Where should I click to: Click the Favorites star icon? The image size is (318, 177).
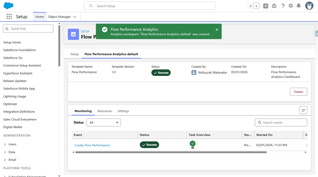click(x=250, y=6)
